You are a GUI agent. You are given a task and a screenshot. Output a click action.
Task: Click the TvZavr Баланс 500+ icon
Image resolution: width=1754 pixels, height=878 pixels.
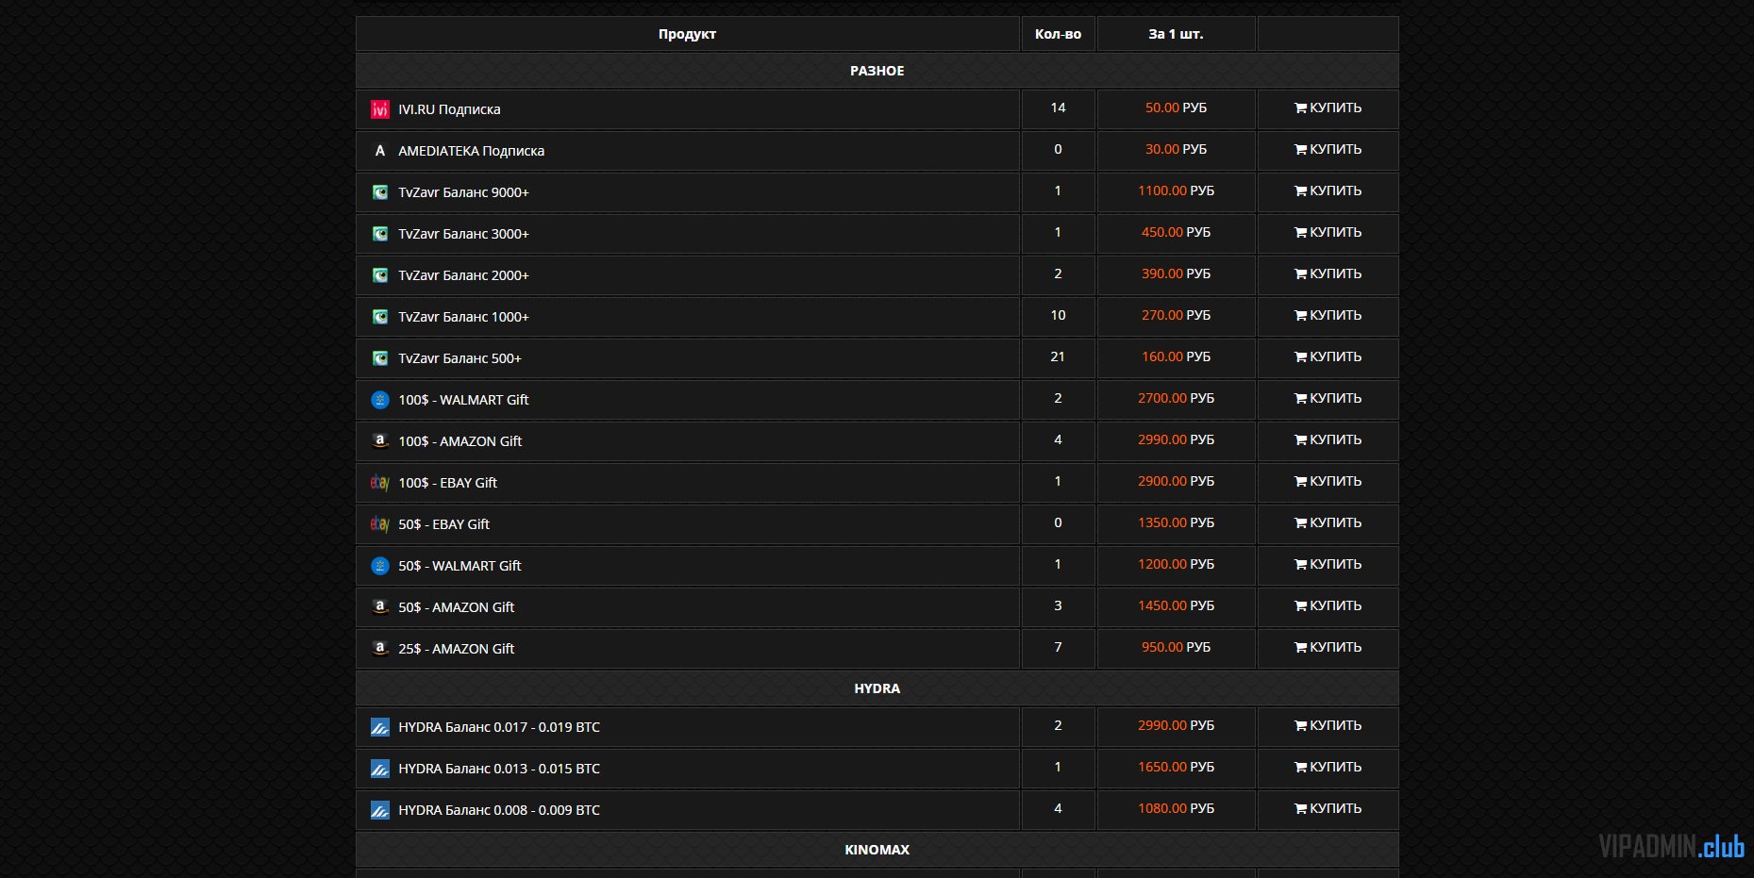point(379,358)
